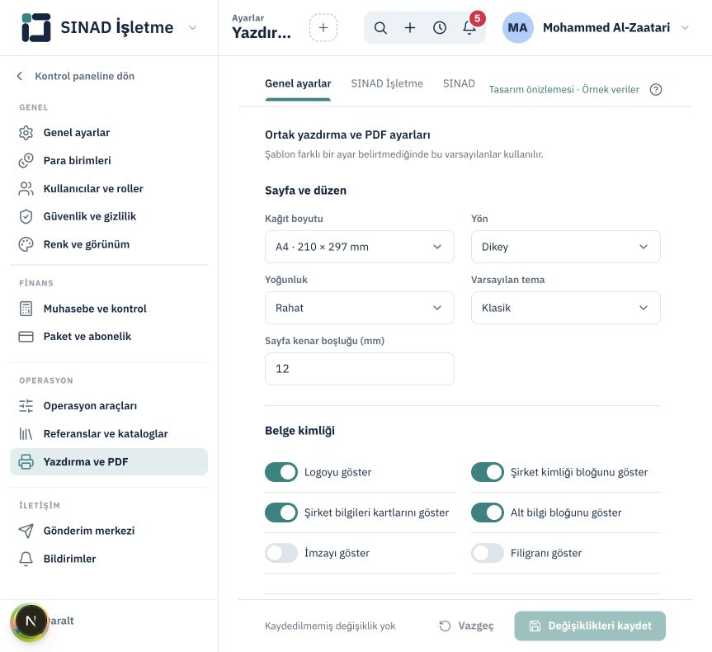Open the Kağıt boyutu dropdown
The width and height of the screenshot is (712, 652).
[x=360, y=247]
